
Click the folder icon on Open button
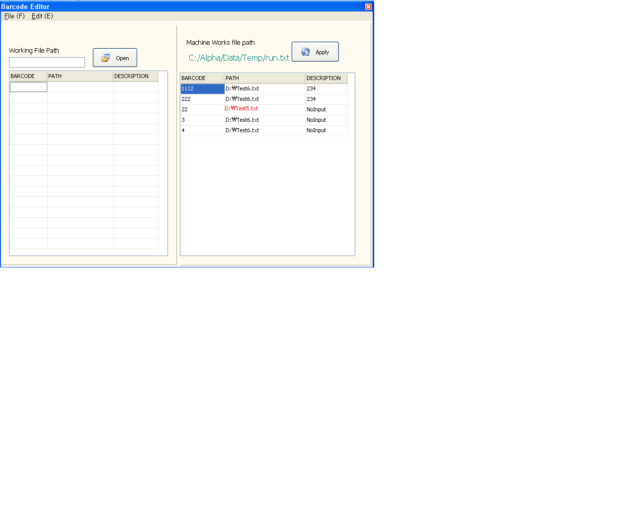tap(105, 58)
